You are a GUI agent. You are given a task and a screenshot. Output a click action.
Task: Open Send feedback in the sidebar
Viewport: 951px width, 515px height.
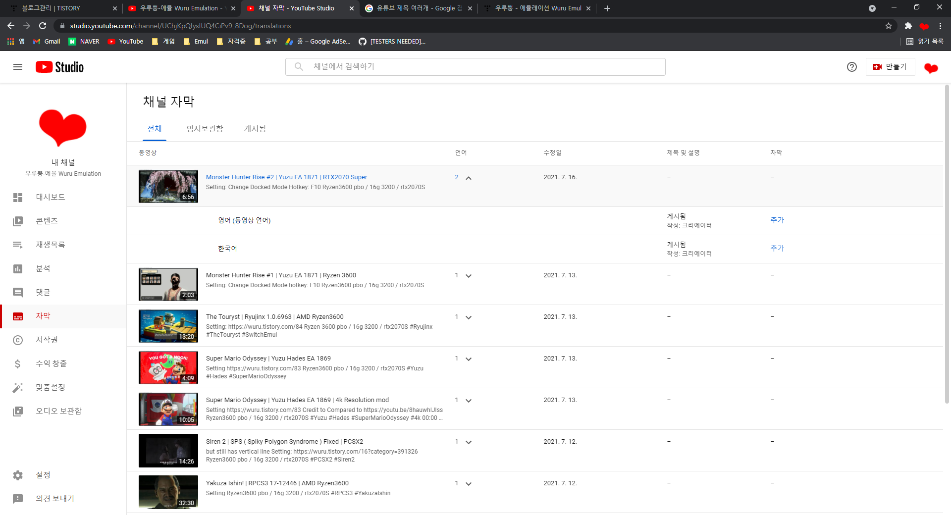coord(63,499)
